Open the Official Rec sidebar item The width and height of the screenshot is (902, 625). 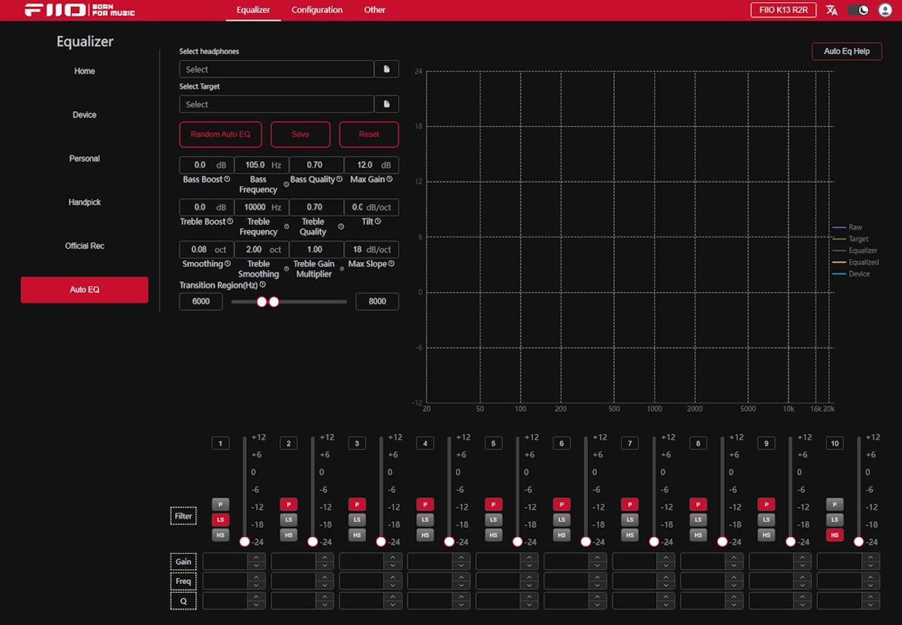(x=85, y=246)
